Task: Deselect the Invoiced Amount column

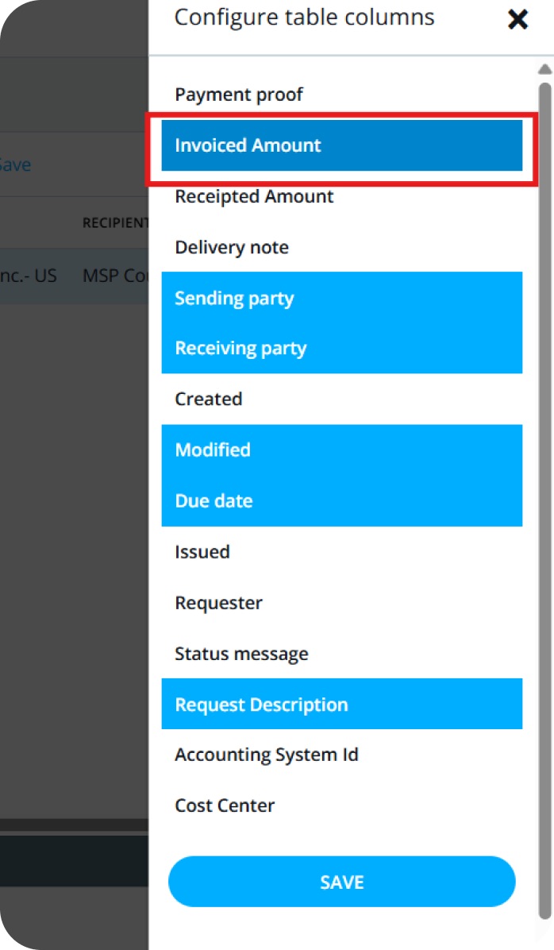Action: pyautogui.click(x=341, y=145)
